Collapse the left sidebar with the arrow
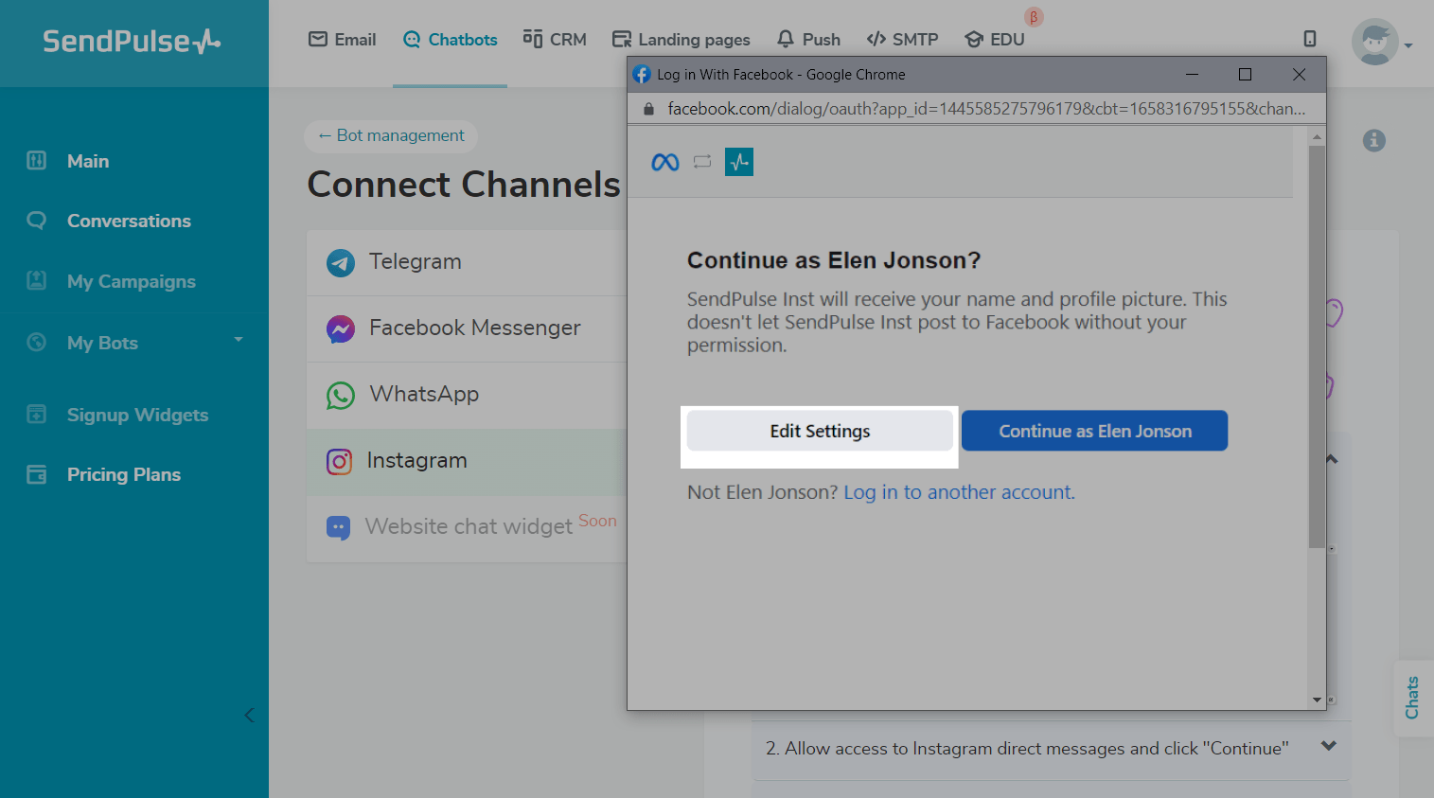 tap(249, 715)
